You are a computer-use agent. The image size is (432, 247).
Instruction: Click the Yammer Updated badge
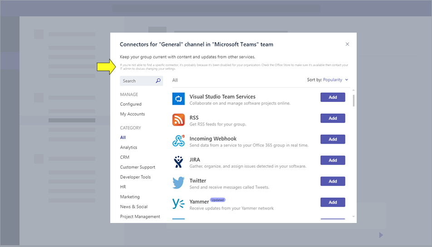point(218,200)
